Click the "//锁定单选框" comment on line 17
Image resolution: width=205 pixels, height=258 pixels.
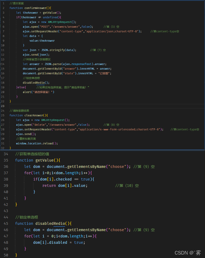tap(31, 78)
